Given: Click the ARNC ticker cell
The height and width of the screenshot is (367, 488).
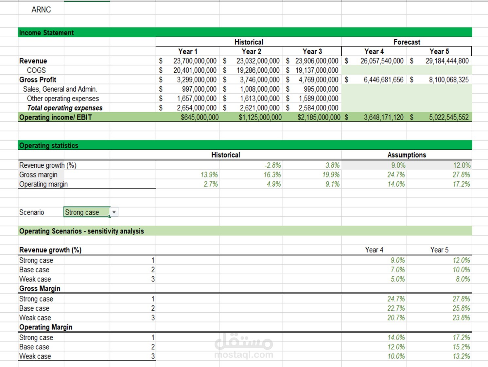Looking at the screenshot, I should 41,10.
